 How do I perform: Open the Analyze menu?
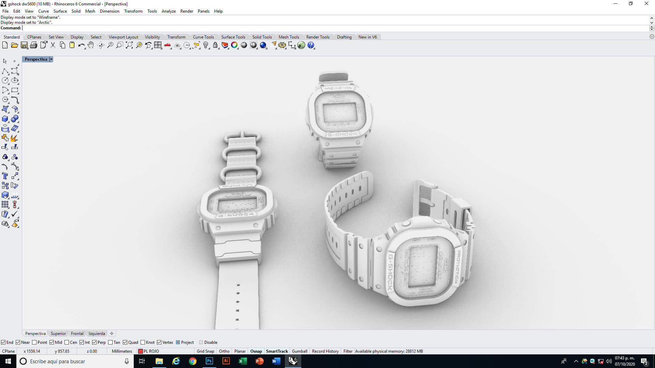click(x=169, y=11)
